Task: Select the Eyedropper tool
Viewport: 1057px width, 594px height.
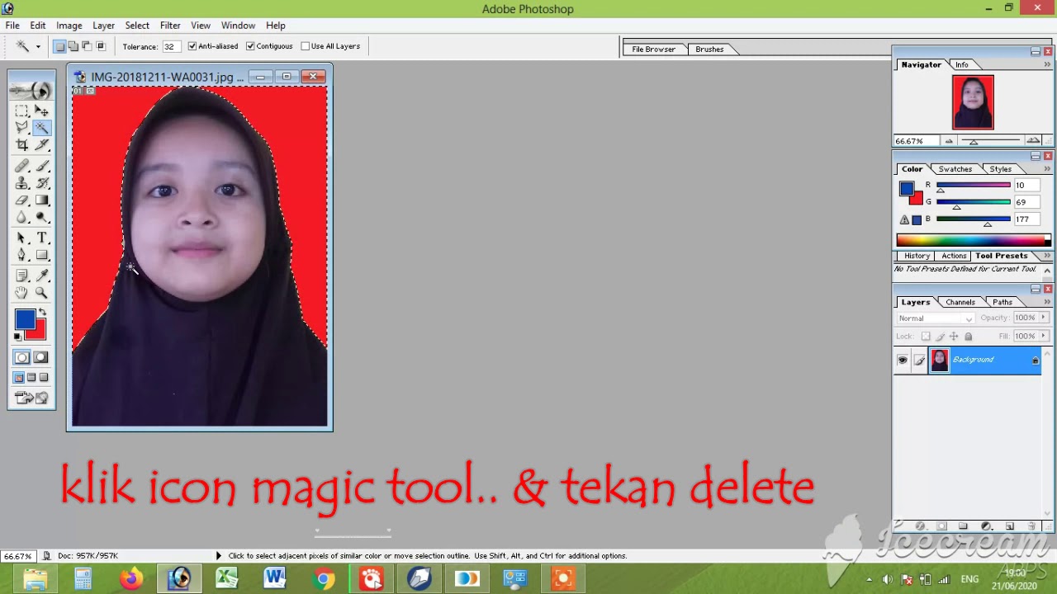Action: (41, 276)
